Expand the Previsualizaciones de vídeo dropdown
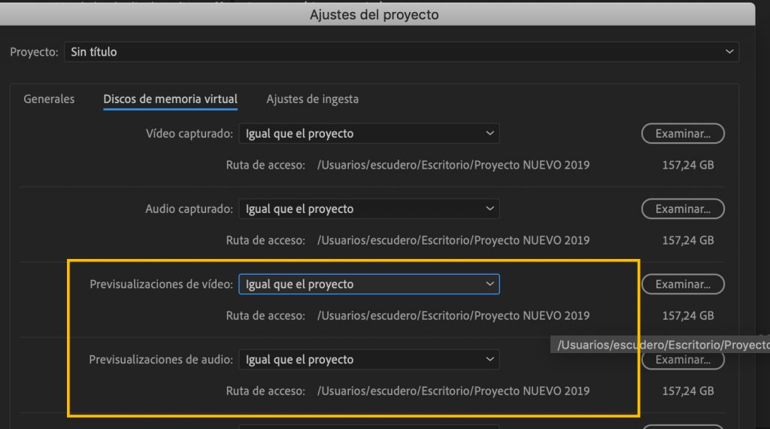 pos(368,284)
